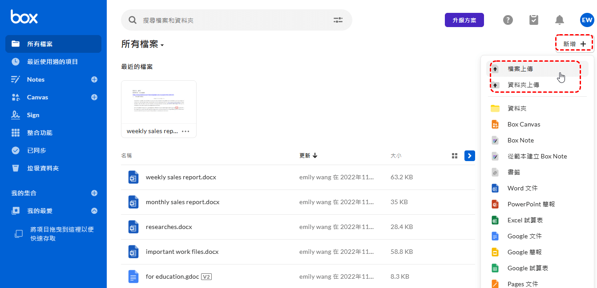Image resolution: width=597 pixels, height=288 pixels.
Task: Click the 升級方案 button
Action: (x=464, y=20)
